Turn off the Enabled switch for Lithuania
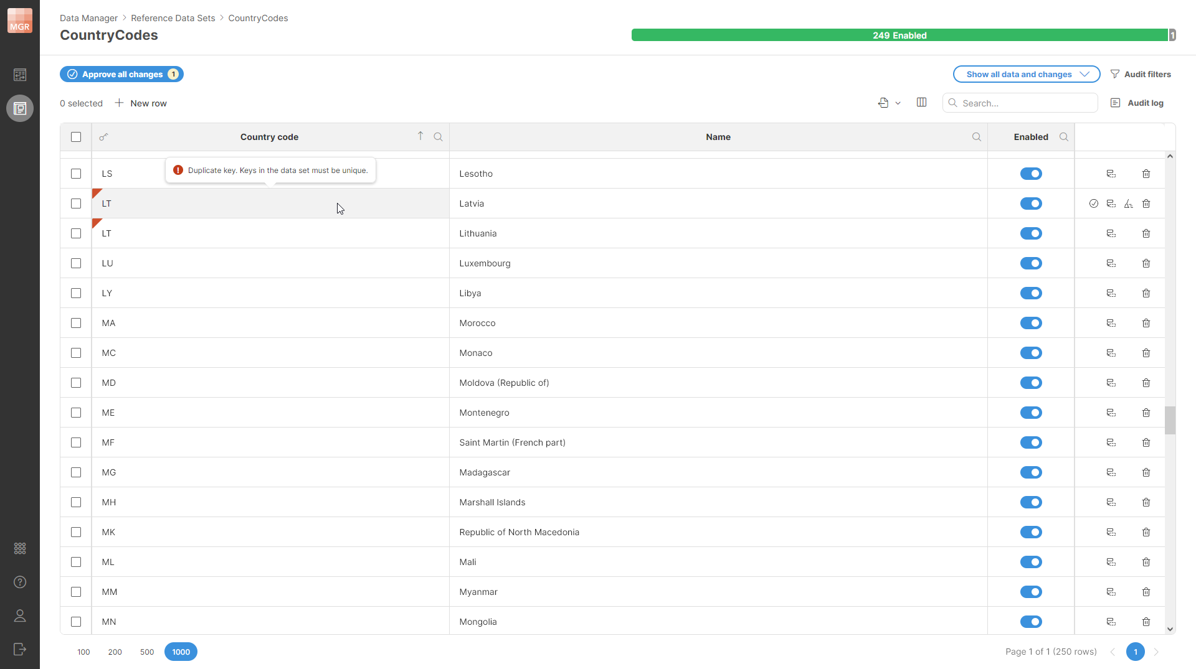The image size is (1196, 669). click(x=1031, y=233)
